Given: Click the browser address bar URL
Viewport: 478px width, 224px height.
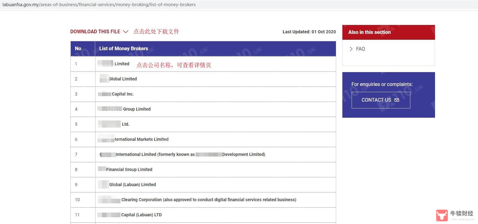Looking at the screenshot, I should 99,5.
